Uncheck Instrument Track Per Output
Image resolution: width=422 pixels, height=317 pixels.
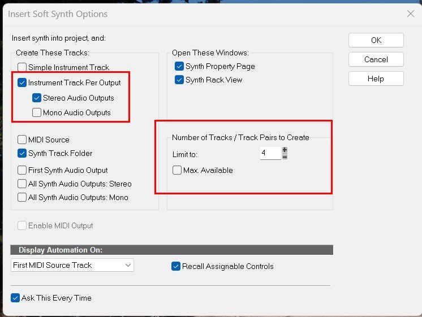[23, 82]
